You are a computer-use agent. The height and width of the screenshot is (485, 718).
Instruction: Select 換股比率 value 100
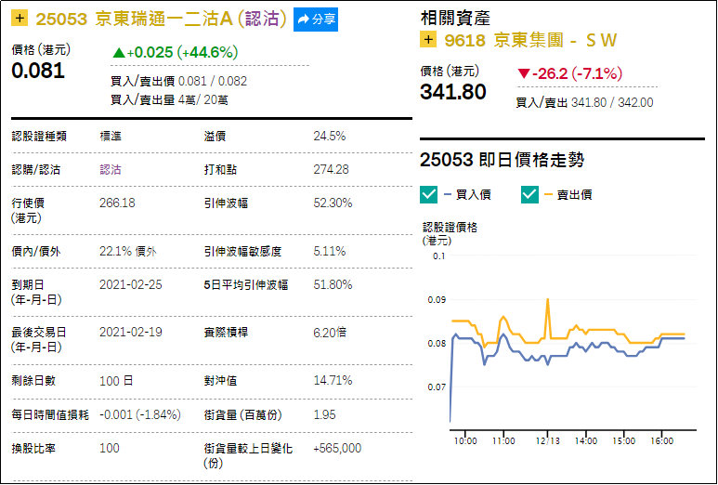tap(110, 448)
